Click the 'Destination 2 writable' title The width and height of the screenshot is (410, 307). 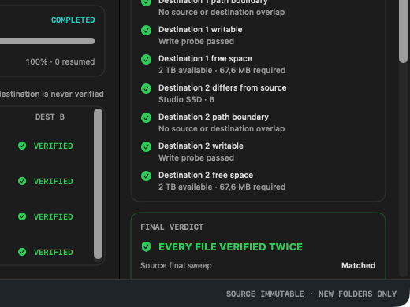201,146
